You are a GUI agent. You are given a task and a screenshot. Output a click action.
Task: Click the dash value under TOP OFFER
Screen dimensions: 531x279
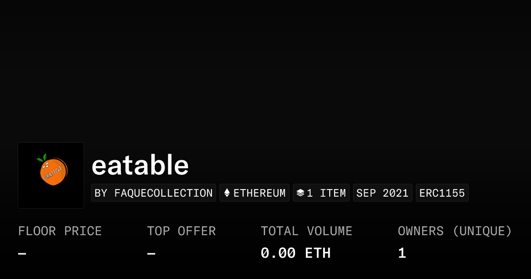click(151, 254)
